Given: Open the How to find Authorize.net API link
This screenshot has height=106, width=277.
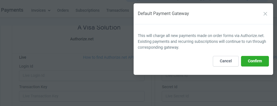Looking at the screenshot, I should point(108,57).
